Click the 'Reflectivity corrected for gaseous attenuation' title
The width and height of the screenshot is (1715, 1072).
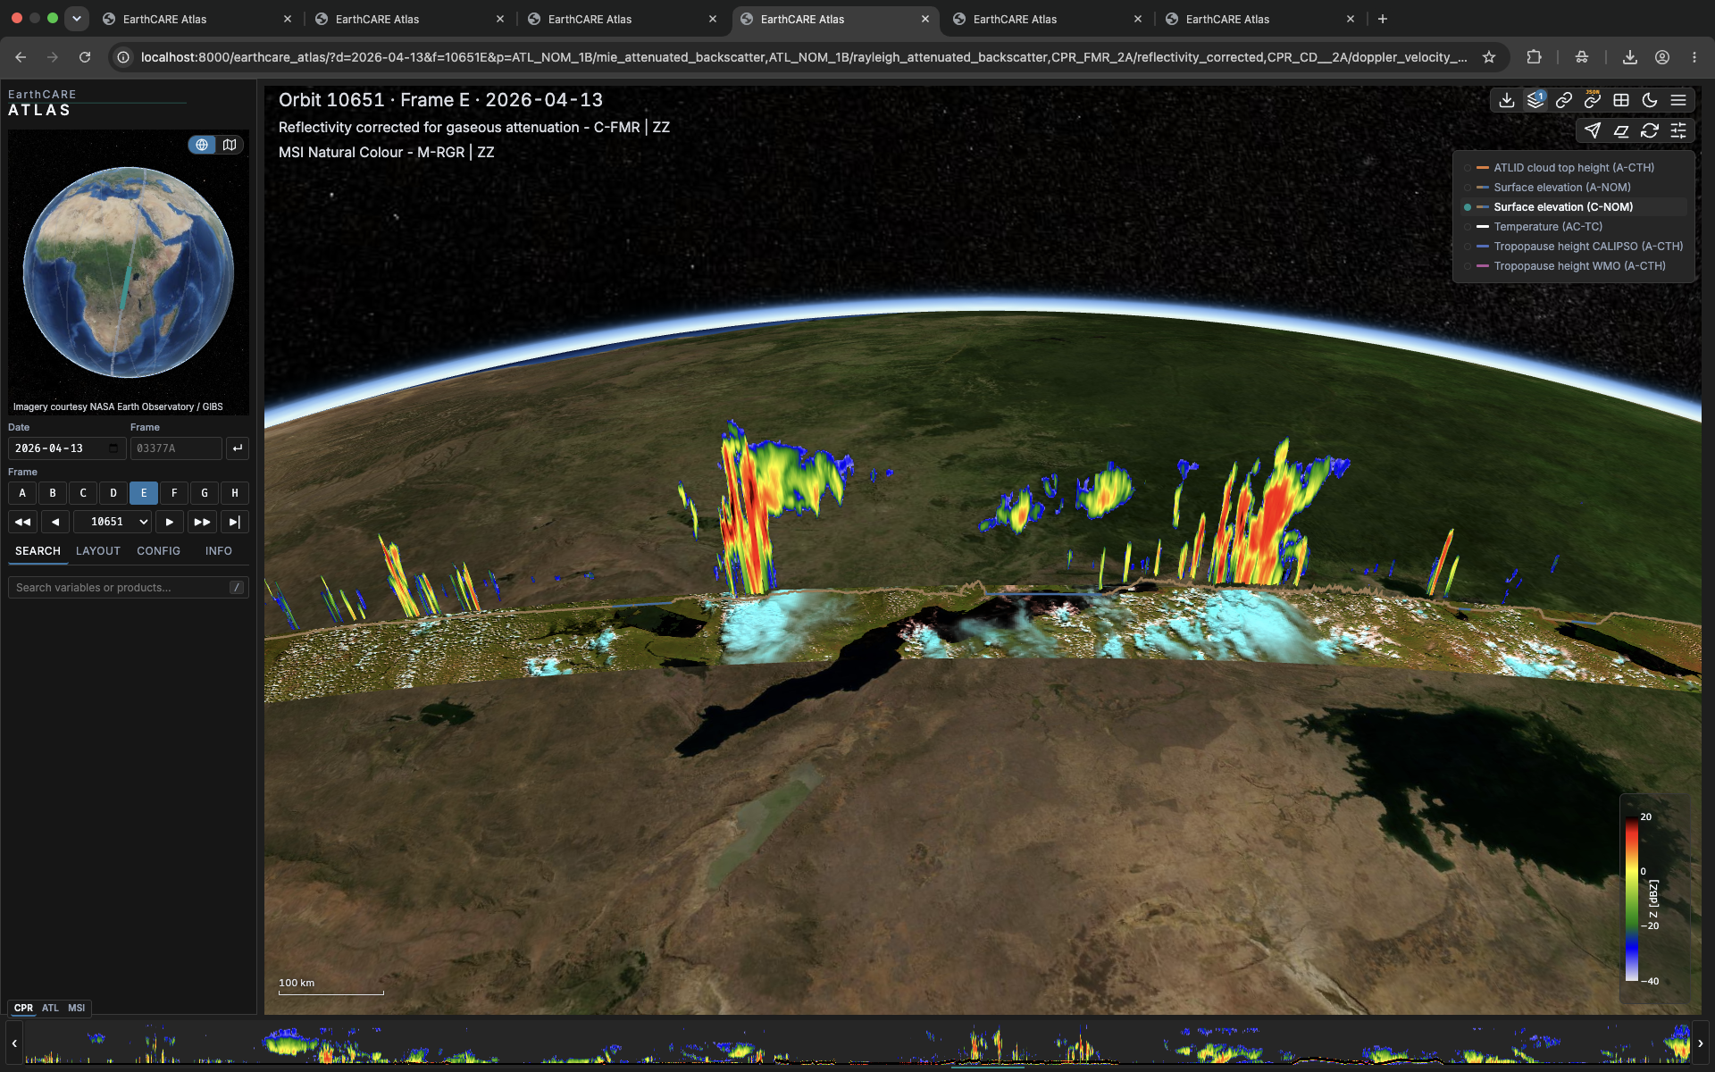point(474,128)
